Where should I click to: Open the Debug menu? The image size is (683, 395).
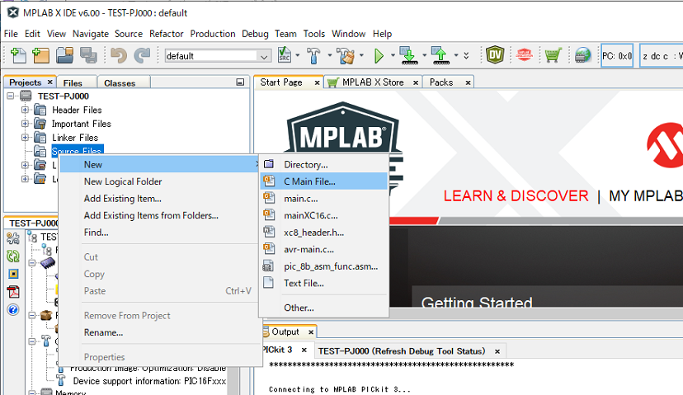coord(255,34)
